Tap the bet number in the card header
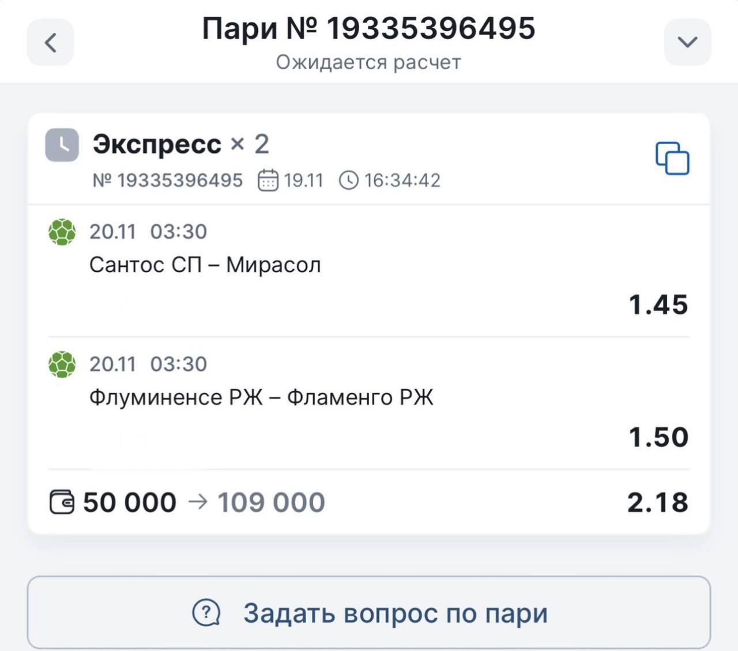Screen dimensions: 738x651 click(x=168, y=180)
